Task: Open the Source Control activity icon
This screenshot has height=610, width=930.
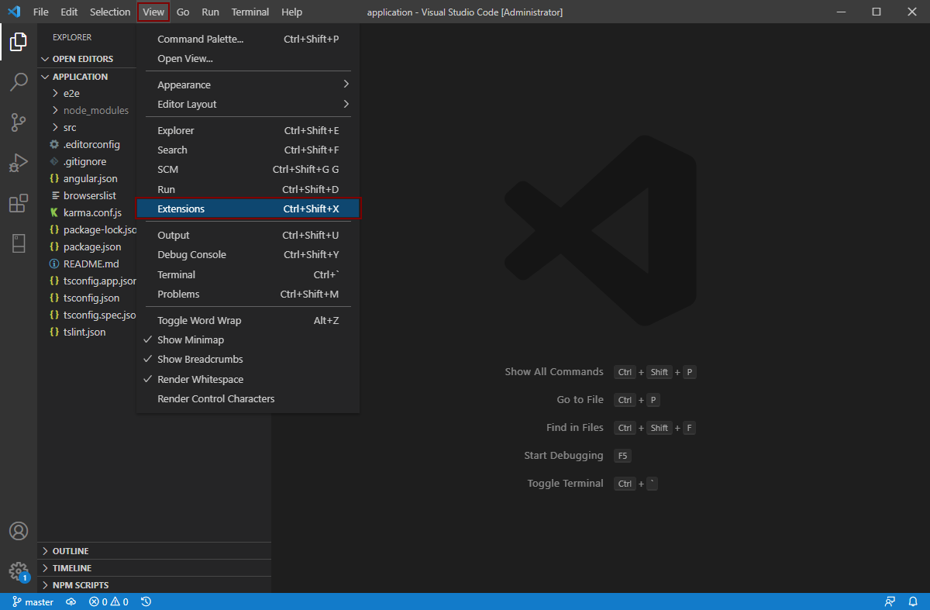Action: 19,122
